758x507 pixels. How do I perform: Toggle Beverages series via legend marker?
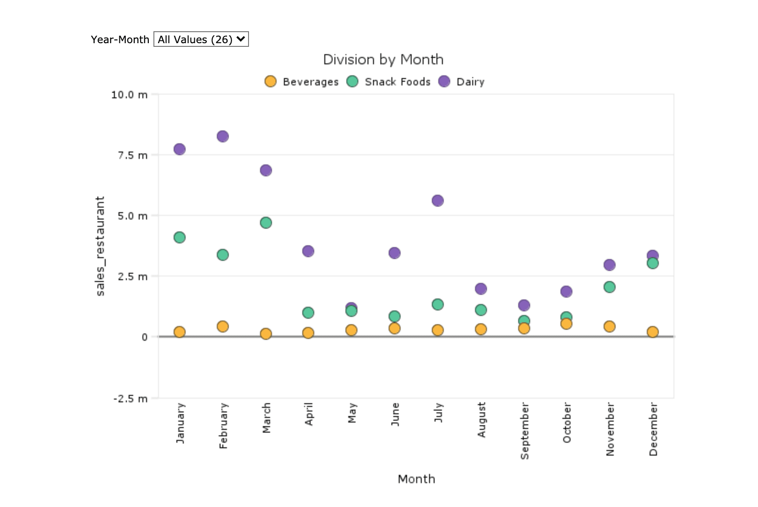(271, 82)
